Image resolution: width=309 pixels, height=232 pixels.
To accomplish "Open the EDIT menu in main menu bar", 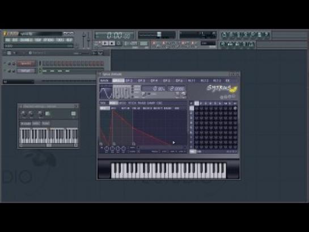I will [x=15, y=40].
